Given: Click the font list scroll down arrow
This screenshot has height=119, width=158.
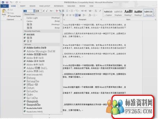Looking at the screenshot, I should click(61, 112).
